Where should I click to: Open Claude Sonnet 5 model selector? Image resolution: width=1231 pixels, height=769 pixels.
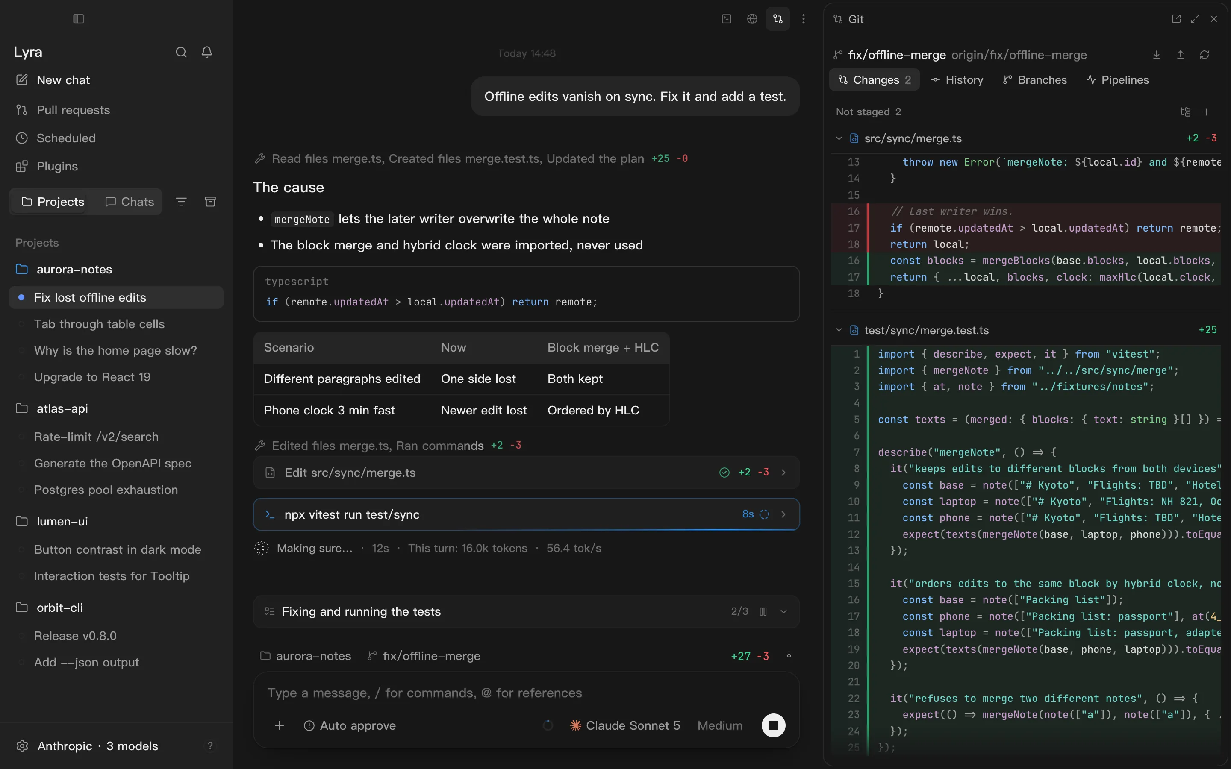point(625,726)
